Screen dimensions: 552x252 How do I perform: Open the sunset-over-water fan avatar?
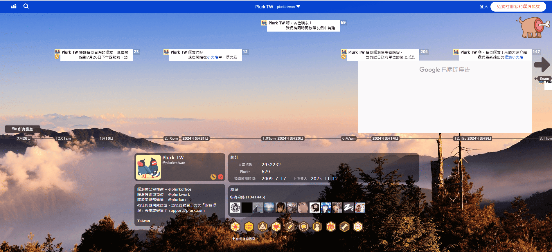269,207
